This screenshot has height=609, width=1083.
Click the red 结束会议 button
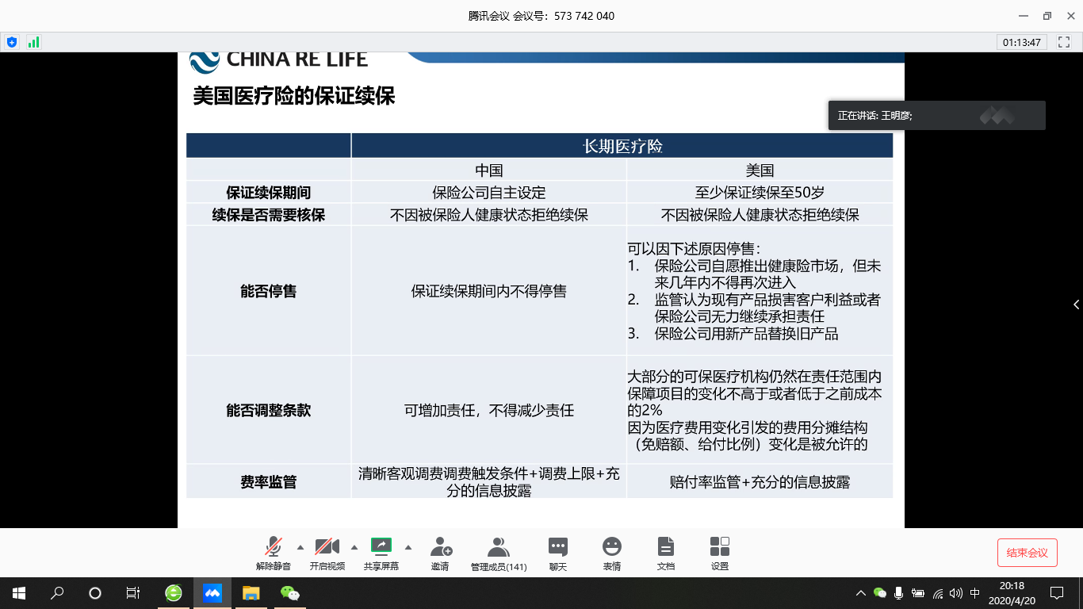1027,553
